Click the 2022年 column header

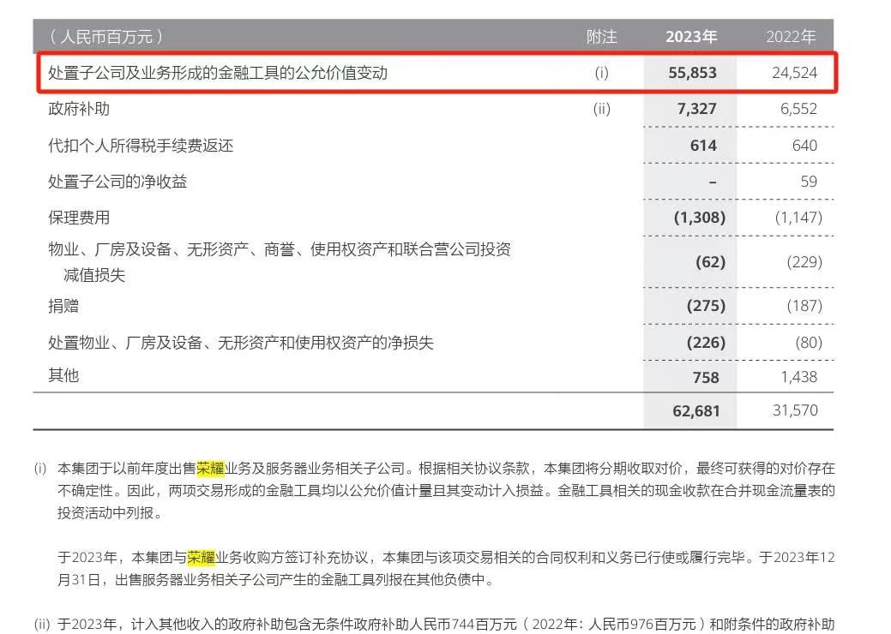[791, 37]
